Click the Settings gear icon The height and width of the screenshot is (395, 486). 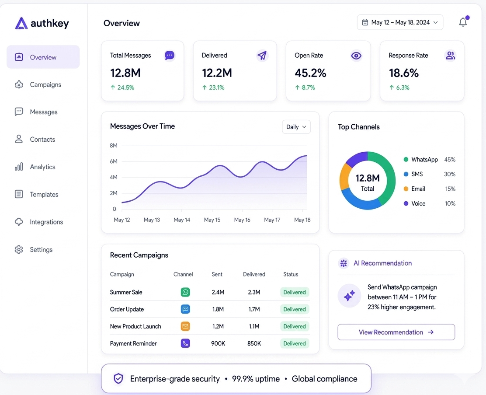[x=19, y=249]
